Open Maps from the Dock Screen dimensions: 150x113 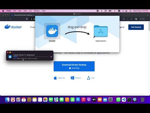56,100
